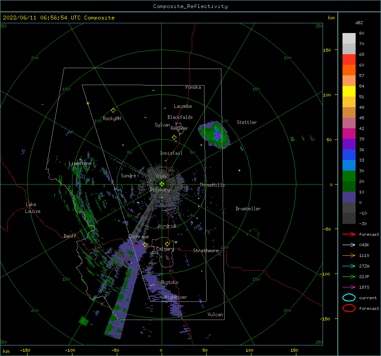The width and height of the screenshot is (381, 356).
Task: Pick the red 60-65 dBZ swatch
Action: [x=349, y=59]
